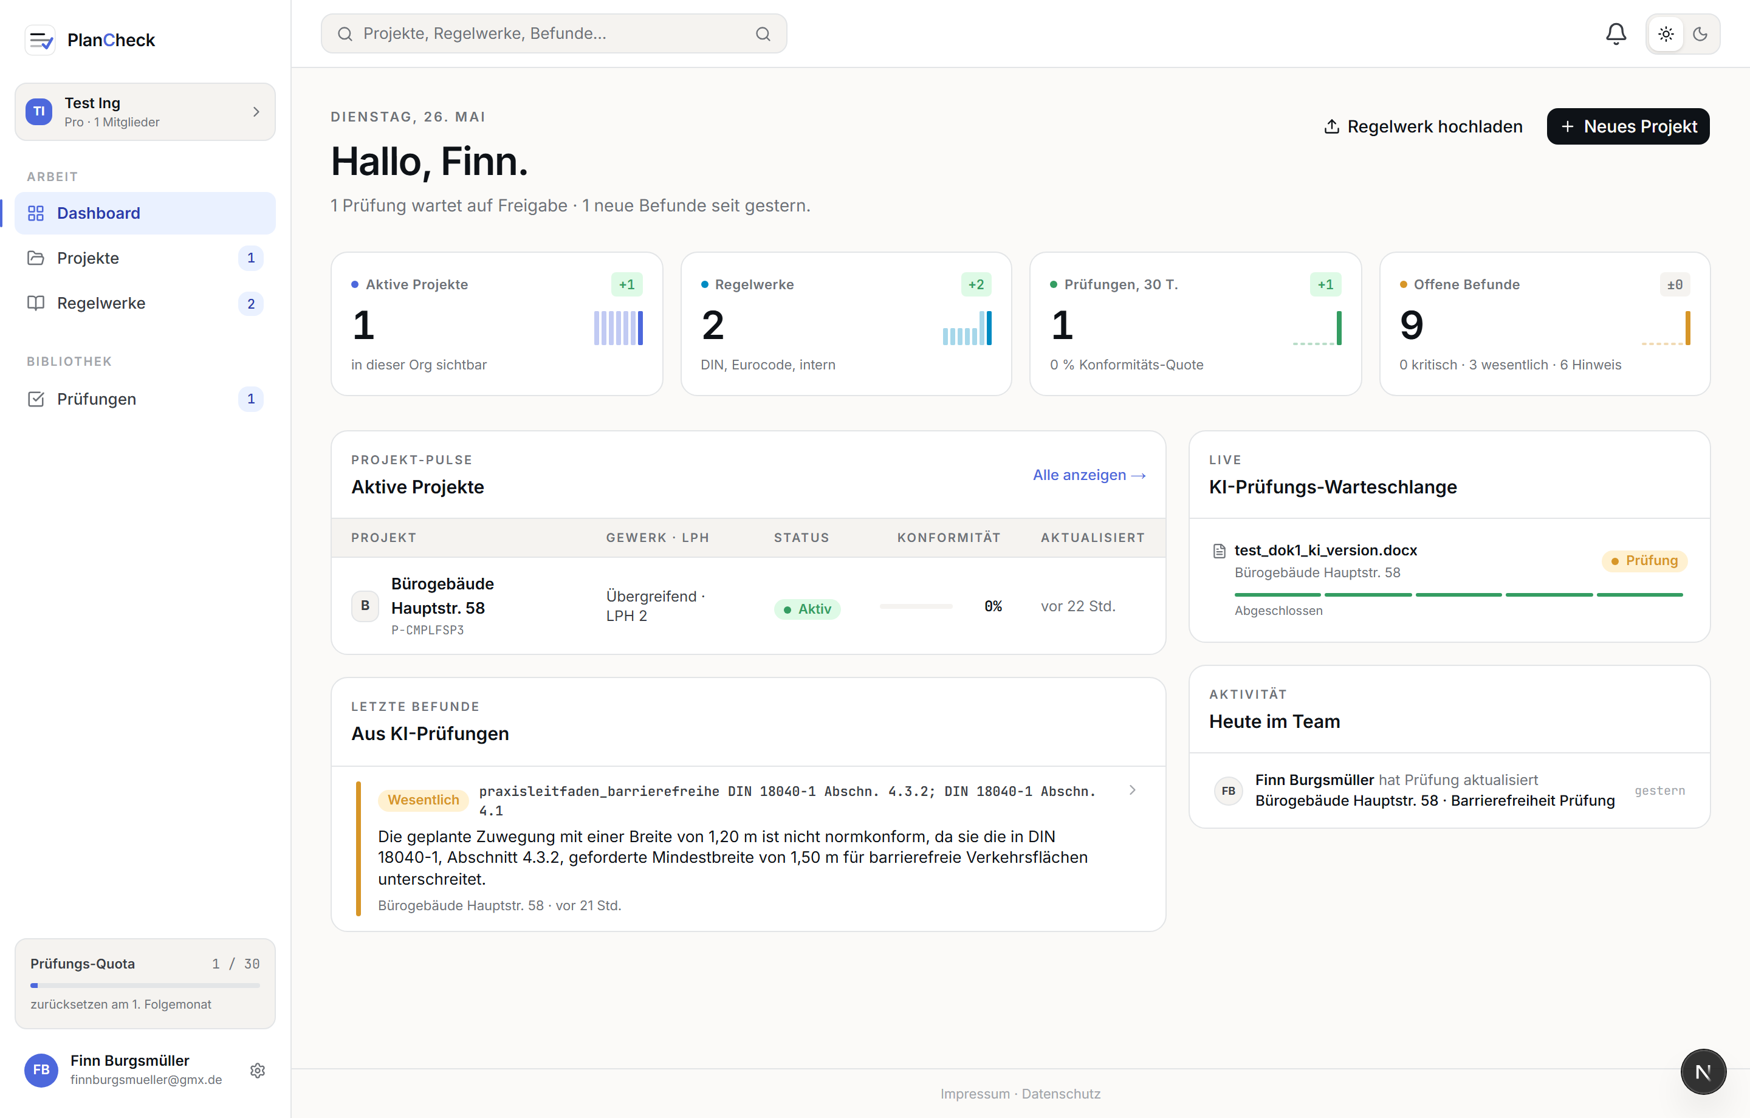Viewport: 1750px width, 1118px height.
Task: Click the project ID P-CMPLFSP3
Action: (x=427, y=630)
